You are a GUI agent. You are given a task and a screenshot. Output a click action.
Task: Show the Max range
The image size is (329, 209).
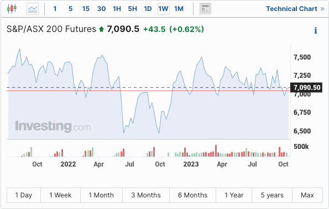point(307,195)
